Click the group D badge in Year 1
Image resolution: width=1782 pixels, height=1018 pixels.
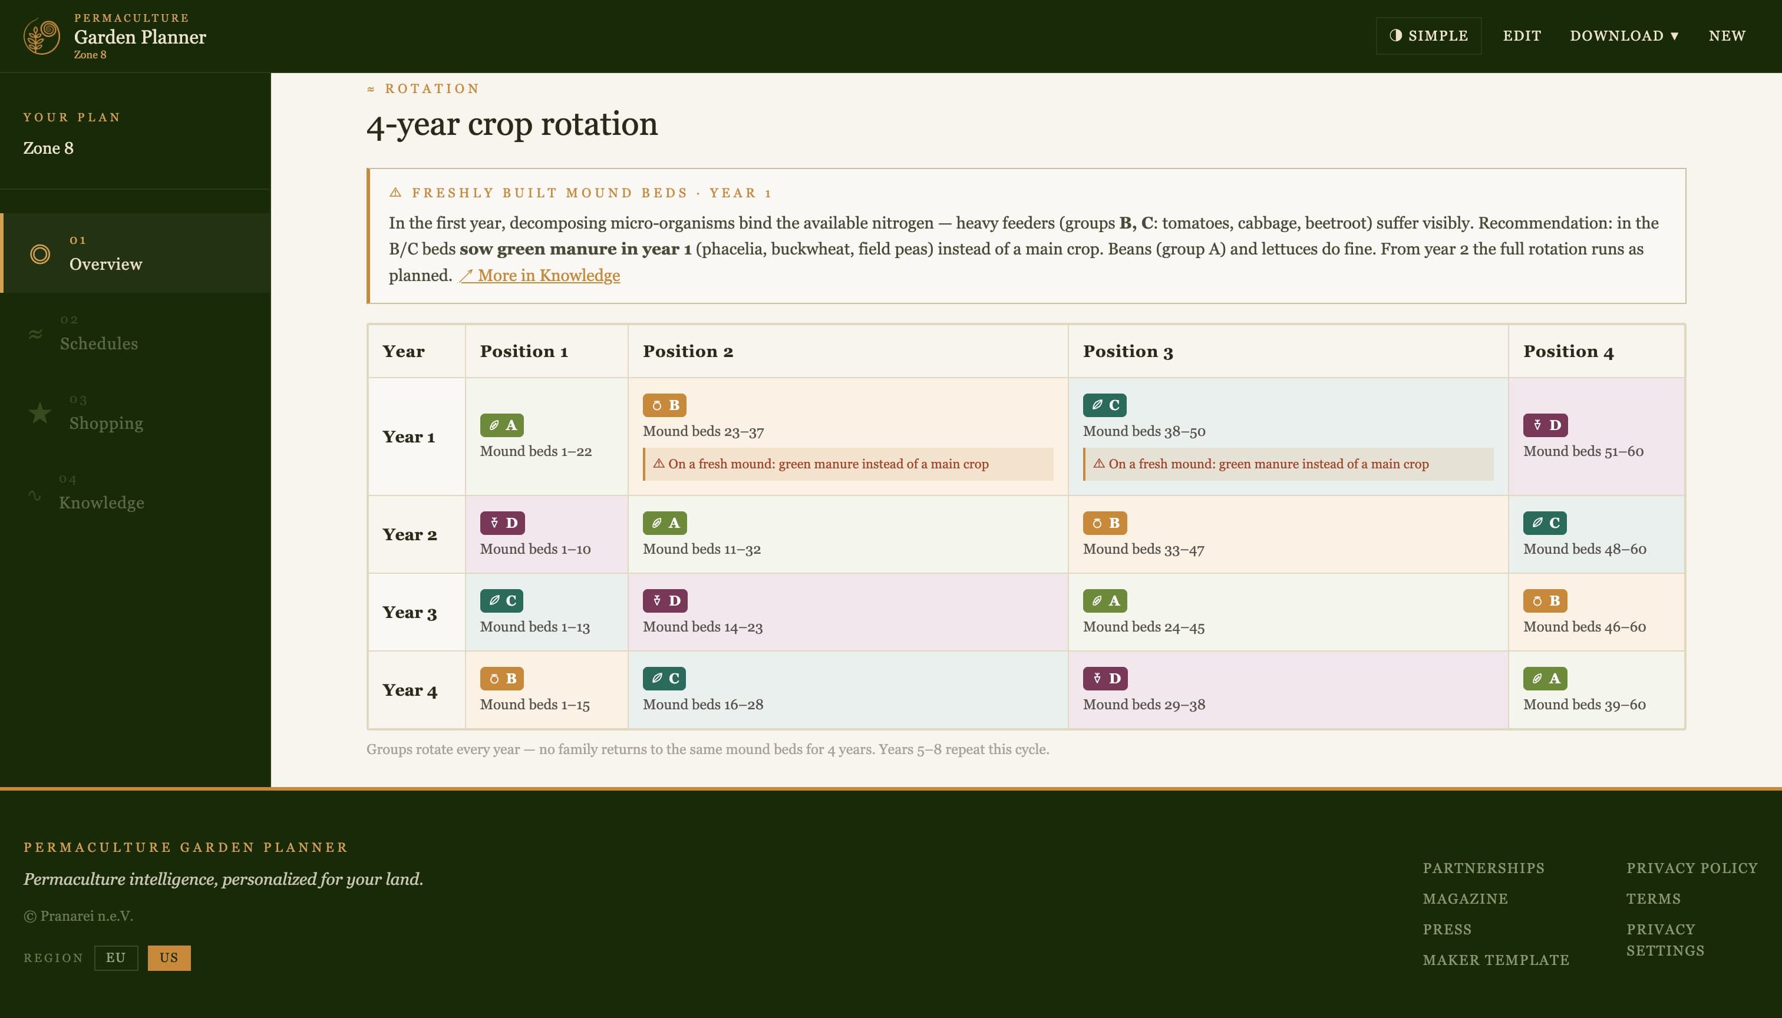click(x=1545, y=425)
